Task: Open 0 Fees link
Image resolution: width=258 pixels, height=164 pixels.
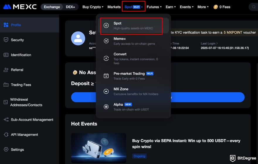Action: 222,7
